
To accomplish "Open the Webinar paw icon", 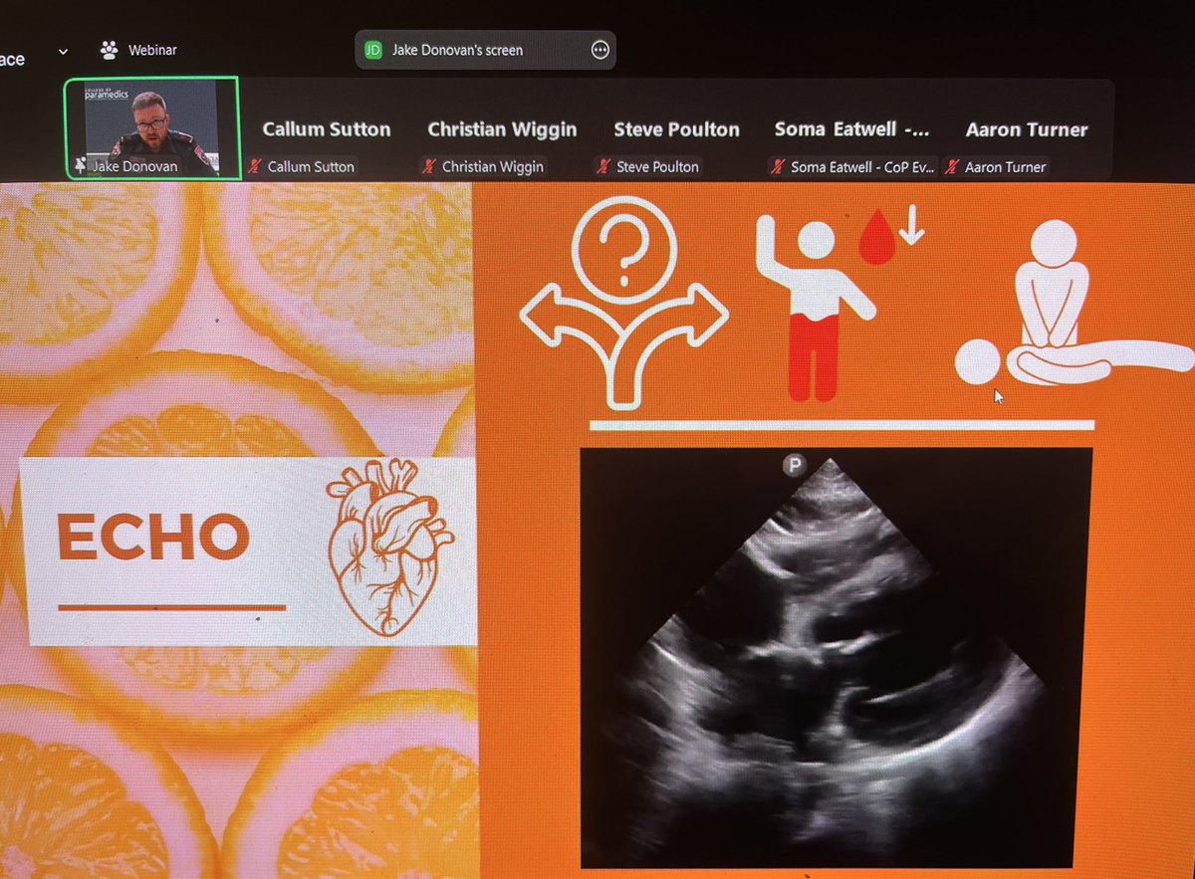I will (111, 49).
